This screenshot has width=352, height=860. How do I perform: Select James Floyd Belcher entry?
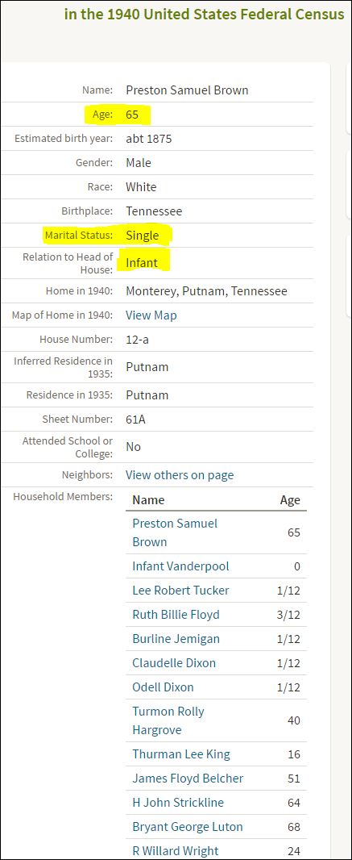click(x=188, y=779)
